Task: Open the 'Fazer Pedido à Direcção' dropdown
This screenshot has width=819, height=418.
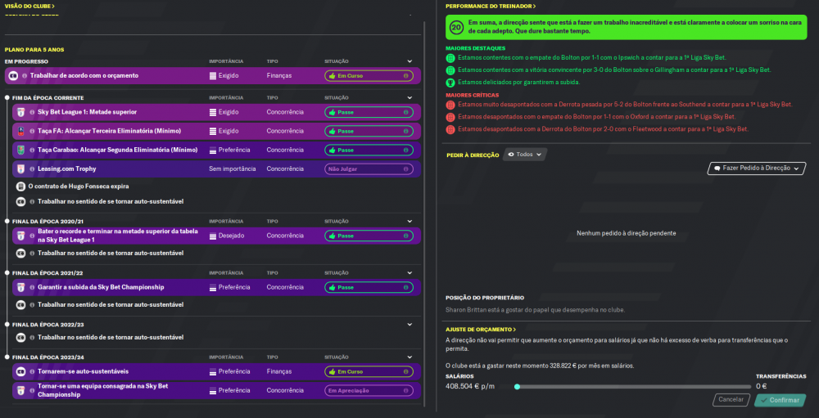Action: (x=756, y=169)
